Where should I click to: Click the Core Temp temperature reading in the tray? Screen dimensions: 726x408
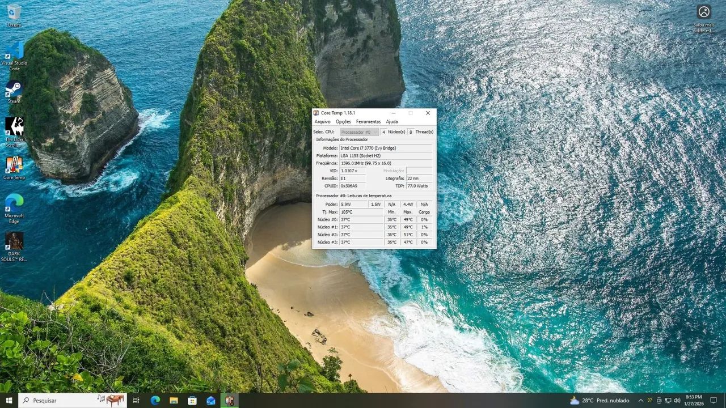coord(649,401)
